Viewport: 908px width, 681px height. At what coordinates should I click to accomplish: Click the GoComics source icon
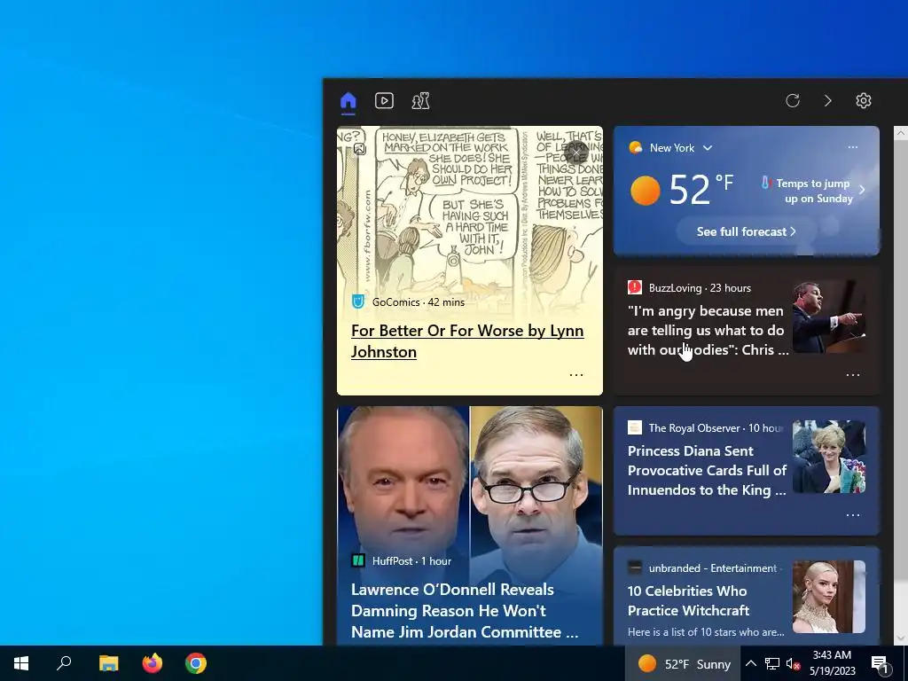[358, 301]
